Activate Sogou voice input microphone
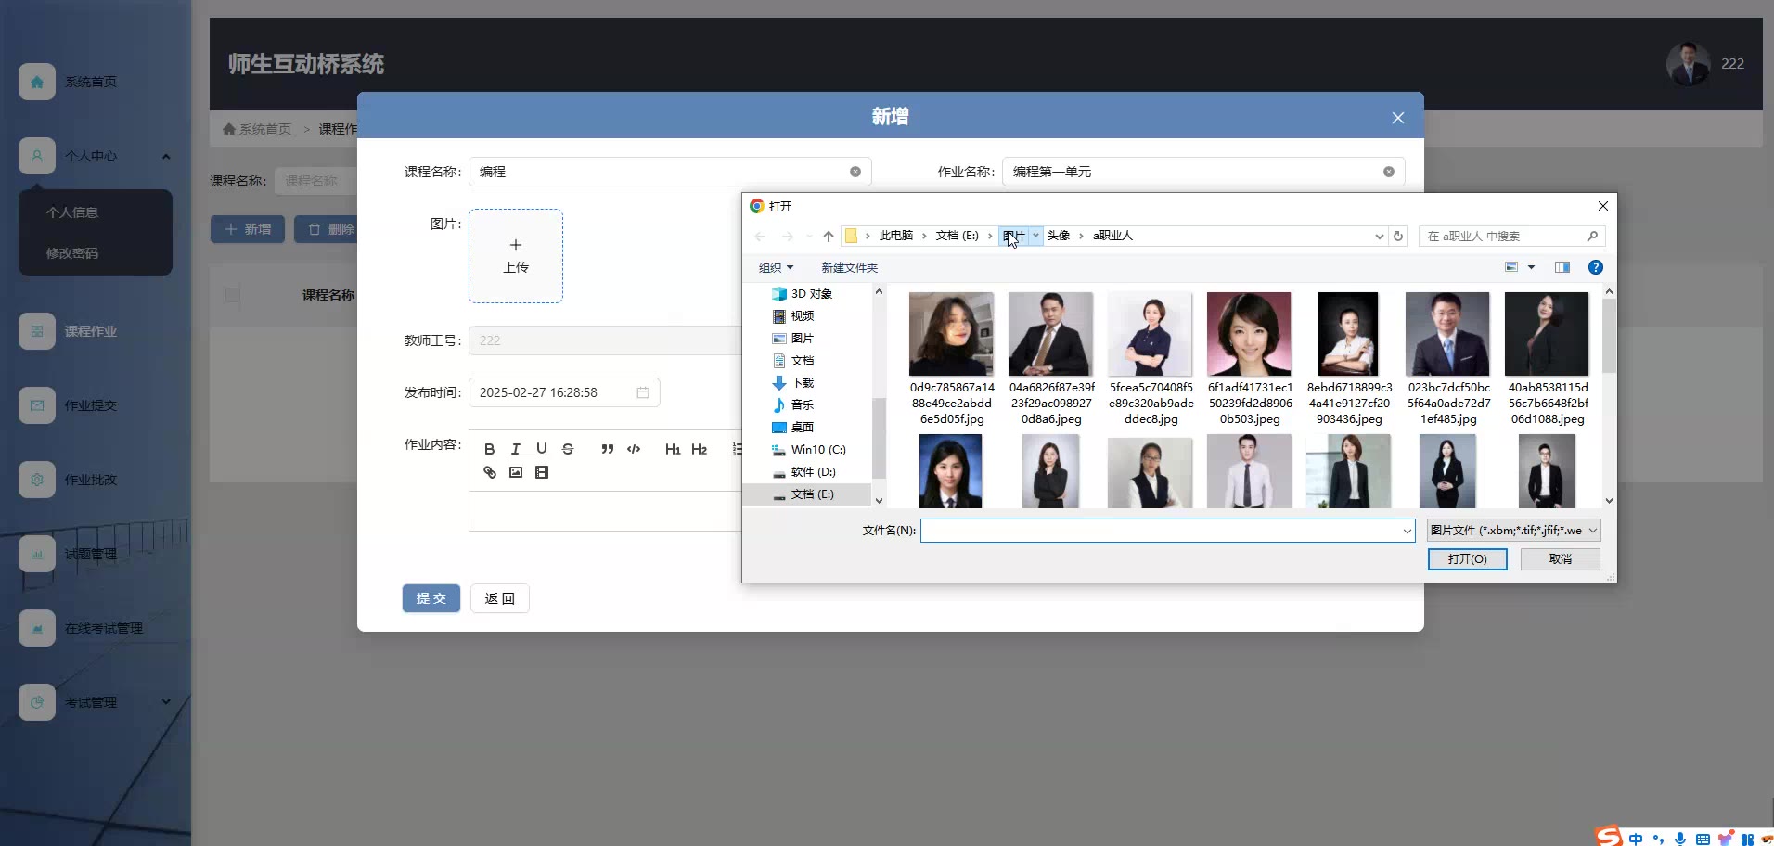 click(x=1680, y=839)
